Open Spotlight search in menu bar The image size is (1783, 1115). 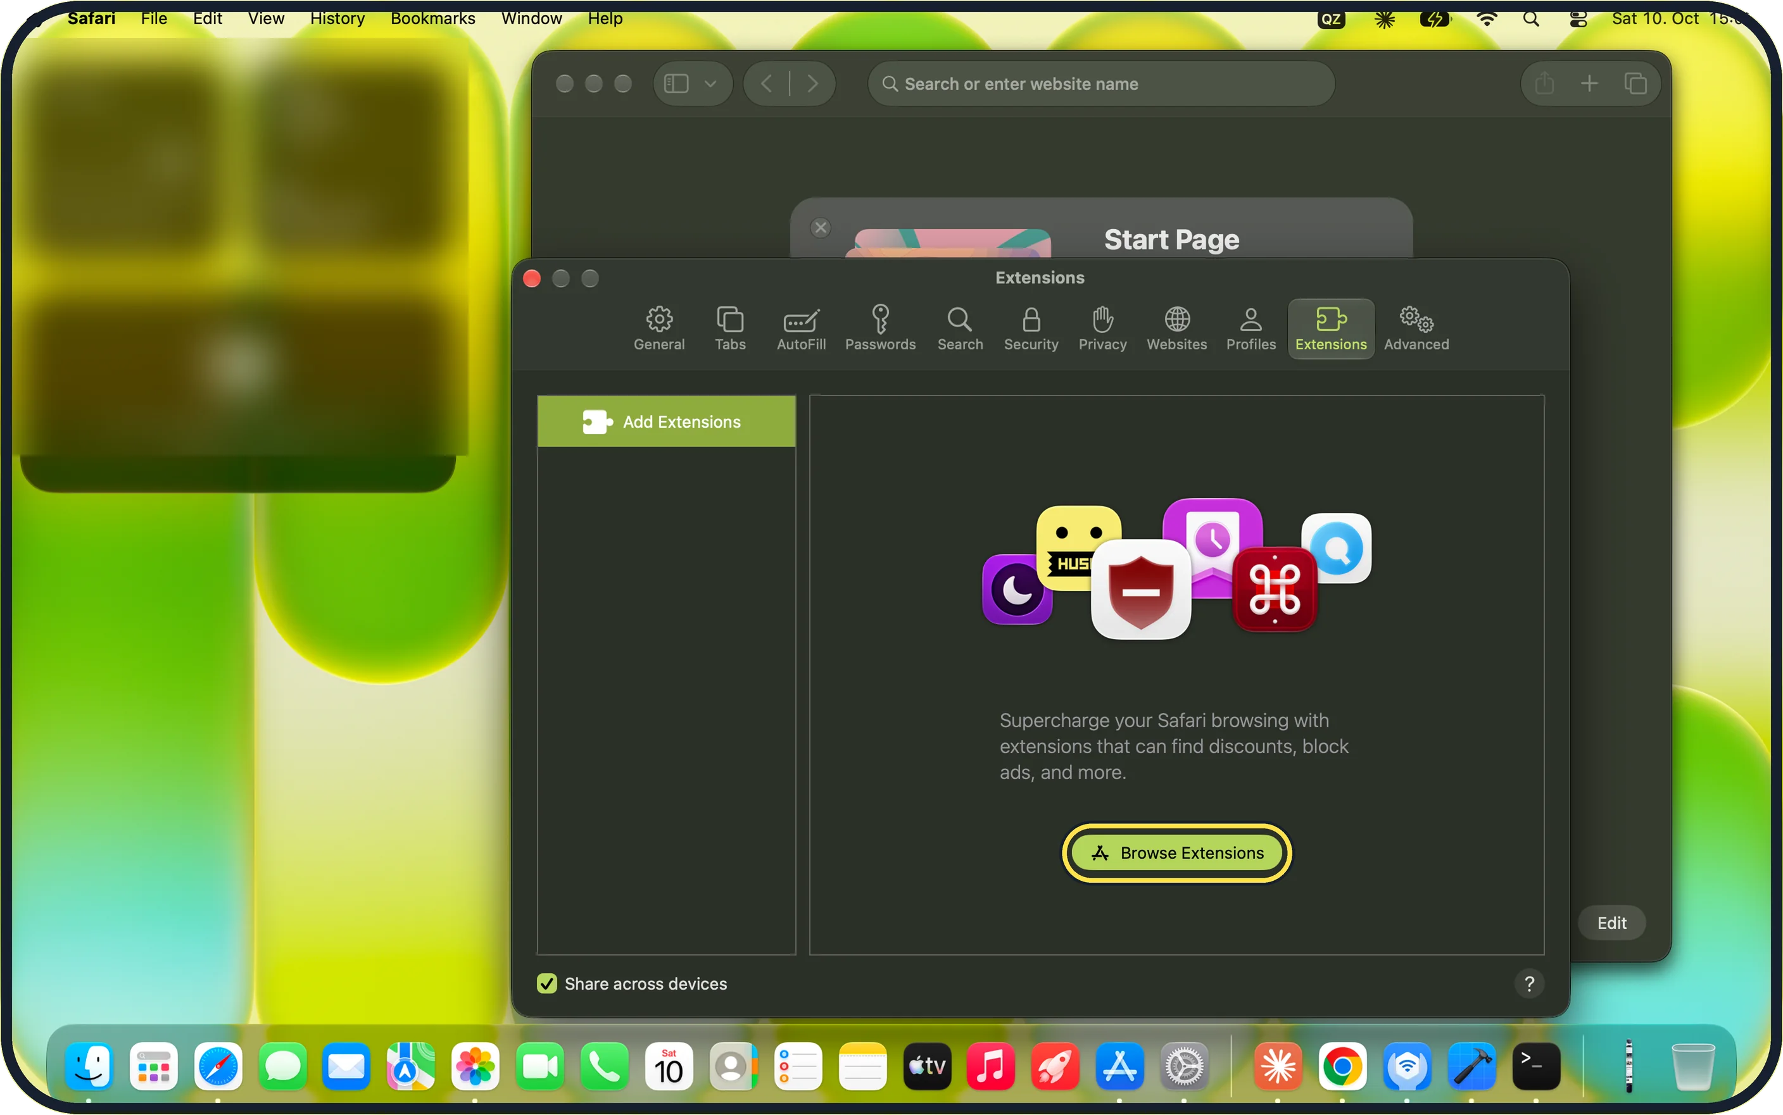[1531, 18]
